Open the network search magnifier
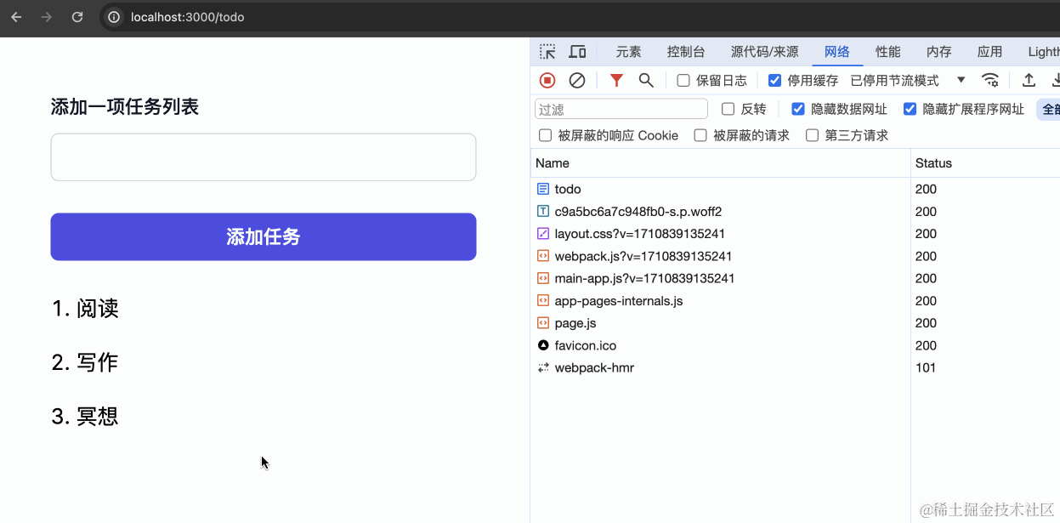The height and width of the screenshot is (523, 1060). click(646, 80)
